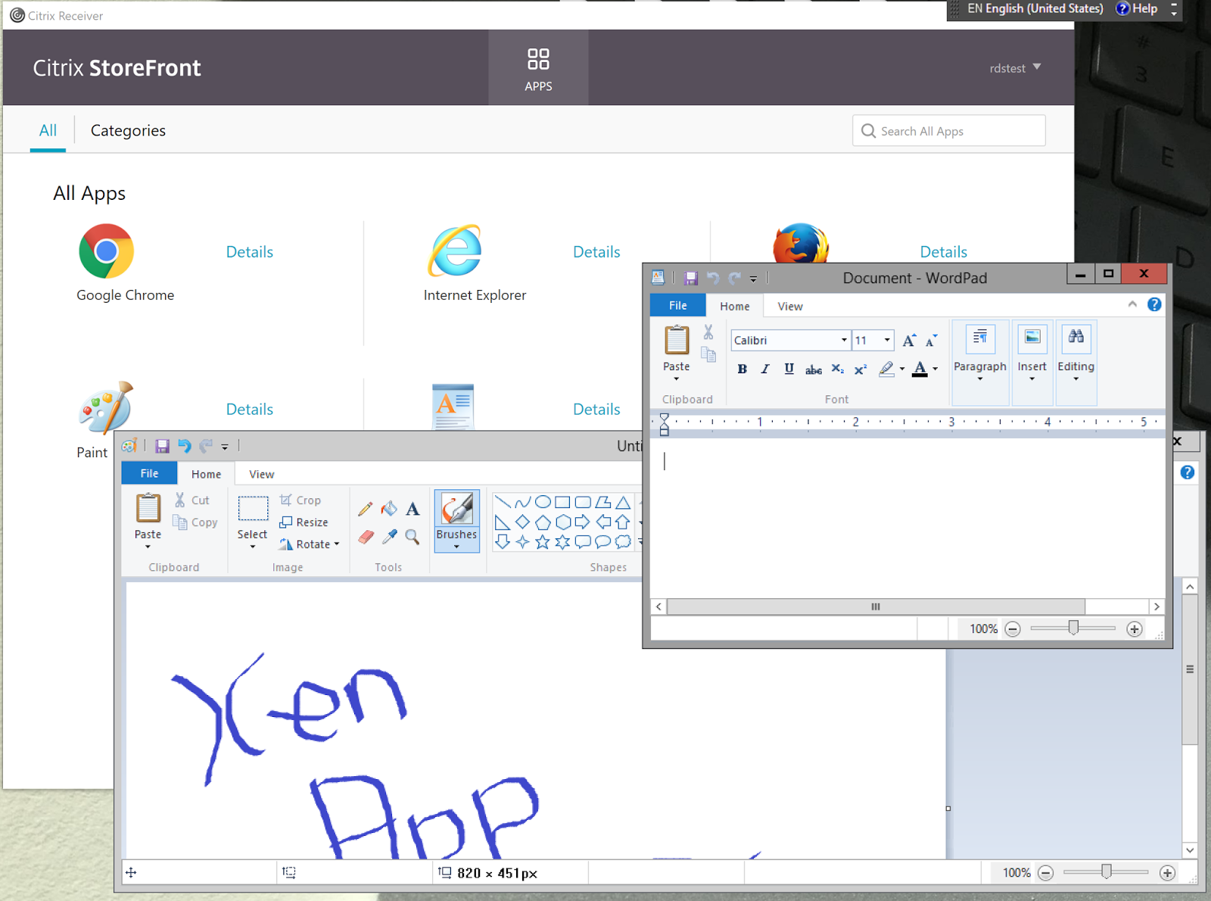
Task: Click the Search All Apps field
Action: point(949,131)
